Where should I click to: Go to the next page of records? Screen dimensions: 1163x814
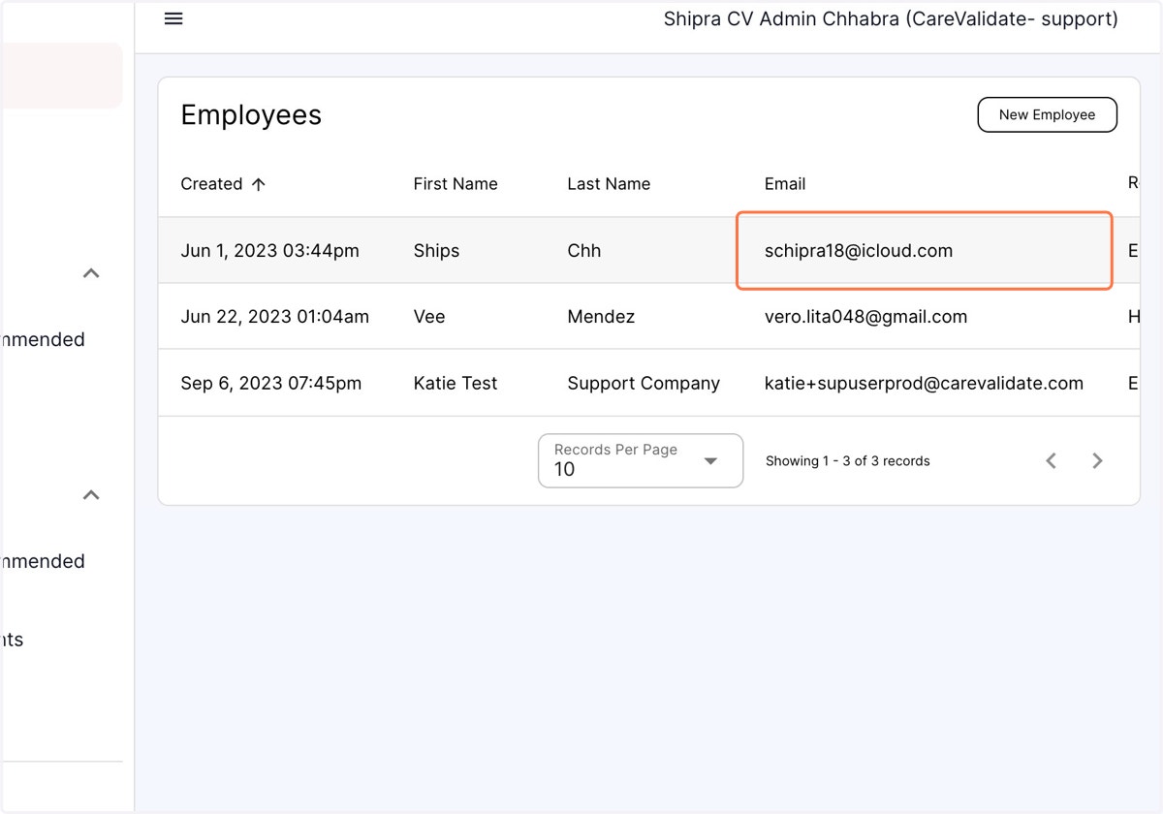pos(1097,461)
